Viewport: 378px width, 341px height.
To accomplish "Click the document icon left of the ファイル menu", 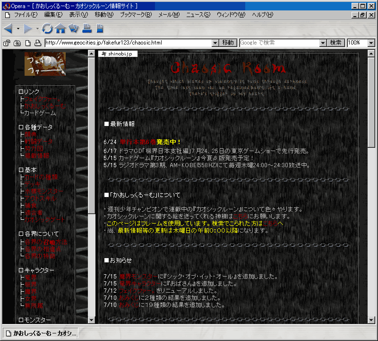I will coord(8,15).
